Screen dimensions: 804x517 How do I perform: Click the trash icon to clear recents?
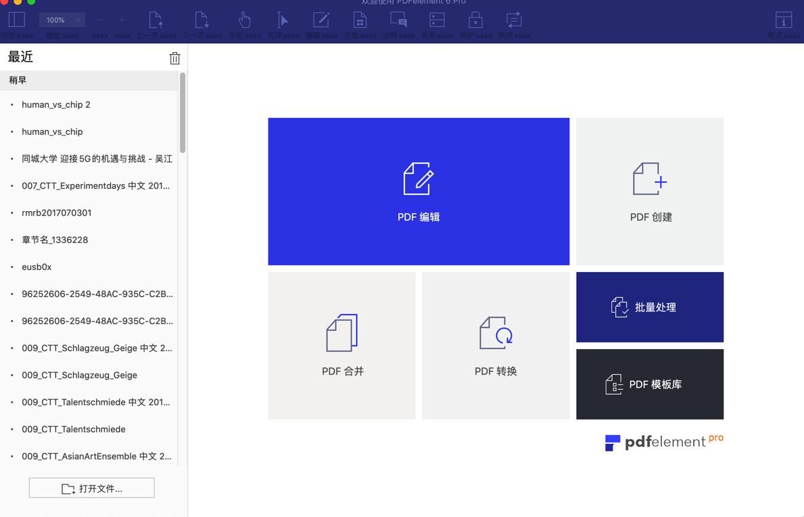tap(175, 58)
